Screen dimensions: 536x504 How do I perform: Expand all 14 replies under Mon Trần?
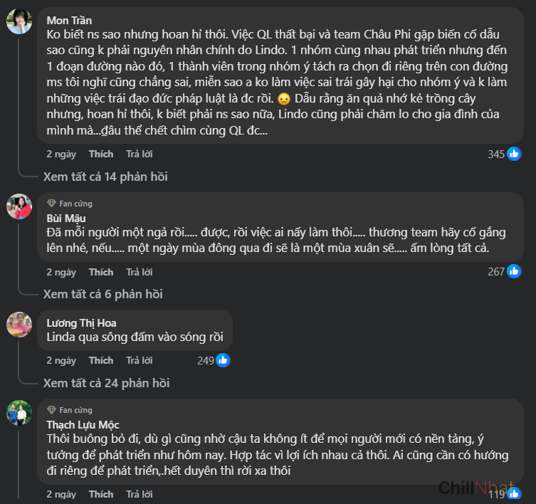click(105, 177)
